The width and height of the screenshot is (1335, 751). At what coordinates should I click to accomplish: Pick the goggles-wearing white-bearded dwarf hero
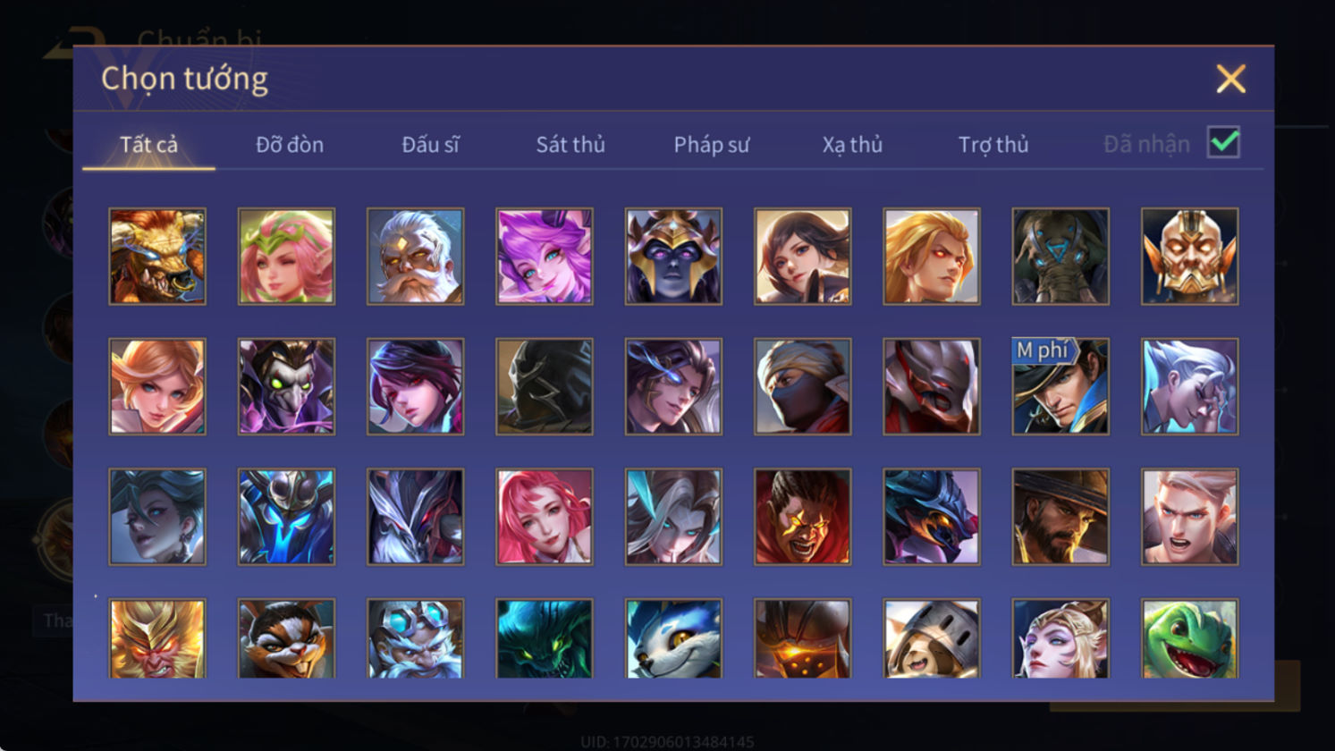pyautogui.click(x=415, y=638)
